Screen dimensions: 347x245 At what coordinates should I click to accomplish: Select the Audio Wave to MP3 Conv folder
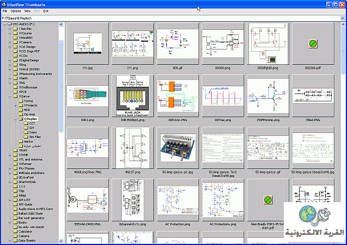pos(35,209)
